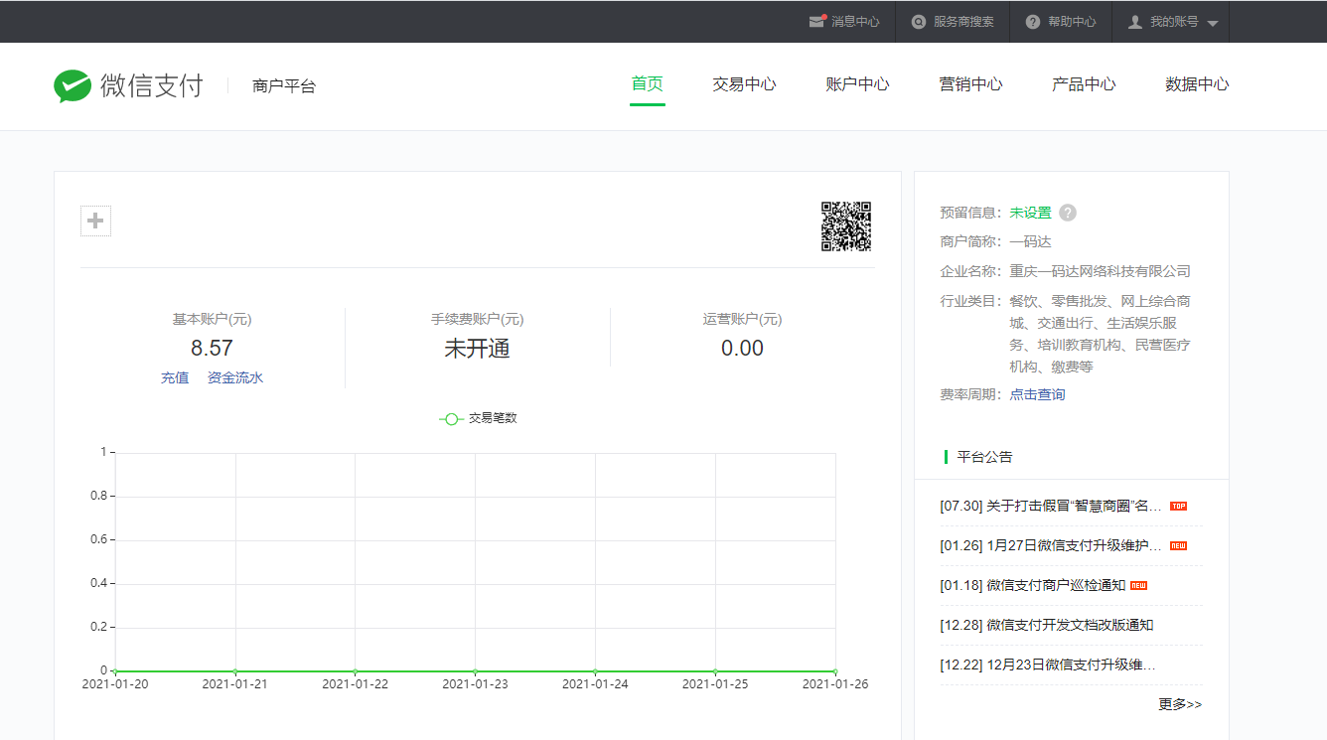The image size is (1327, 740).
Task: Go to 营销中心 tab
Action: [970, 84]
